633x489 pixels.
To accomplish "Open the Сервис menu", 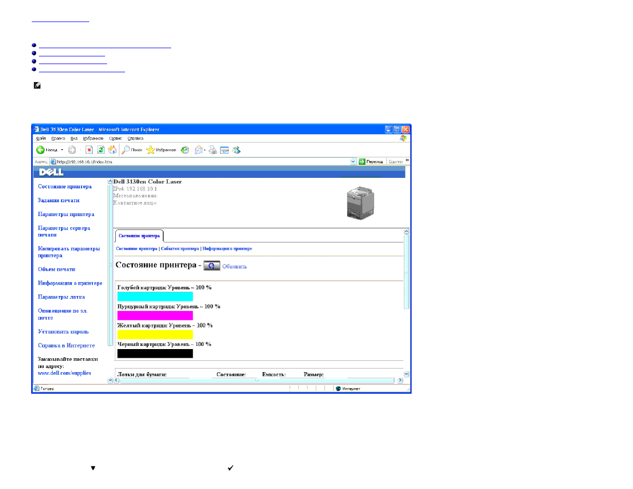I will (115, 138).
